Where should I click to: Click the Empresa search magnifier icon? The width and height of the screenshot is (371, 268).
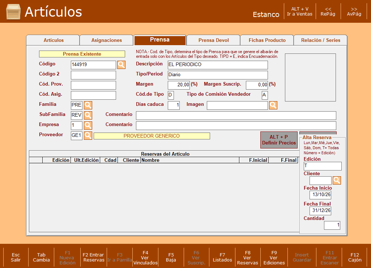tap(88, 125)
